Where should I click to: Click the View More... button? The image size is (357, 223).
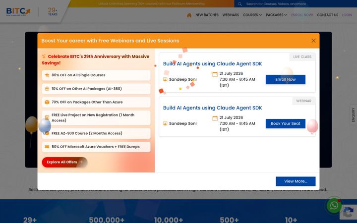[x=296, y=181]
